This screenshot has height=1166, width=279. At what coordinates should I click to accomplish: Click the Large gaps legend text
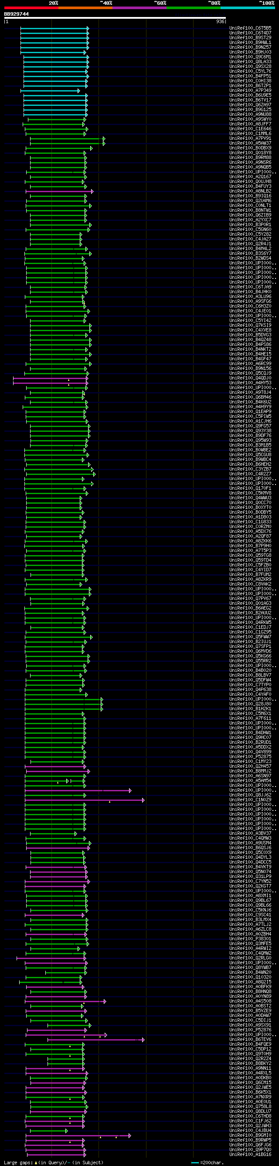pos(54,1163)
